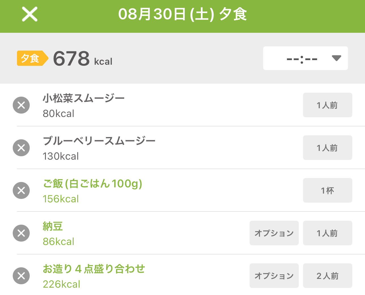Delete the ブルーベリースムージー entry
This screenshot has width=365, height=295.
[x=21, y=148]
